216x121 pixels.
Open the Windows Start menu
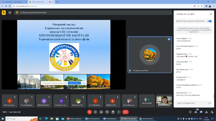[2, 119]
